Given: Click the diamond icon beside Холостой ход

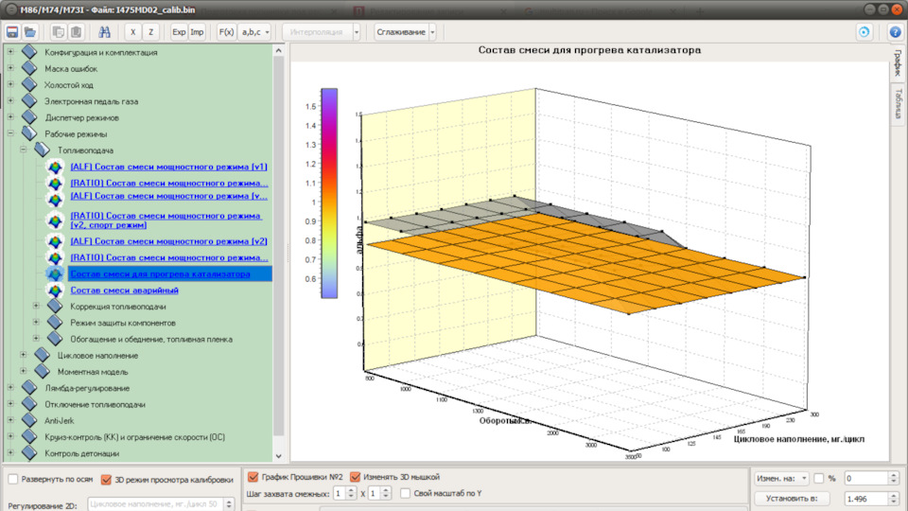Looking at the screenshot, I should (29, 84).
